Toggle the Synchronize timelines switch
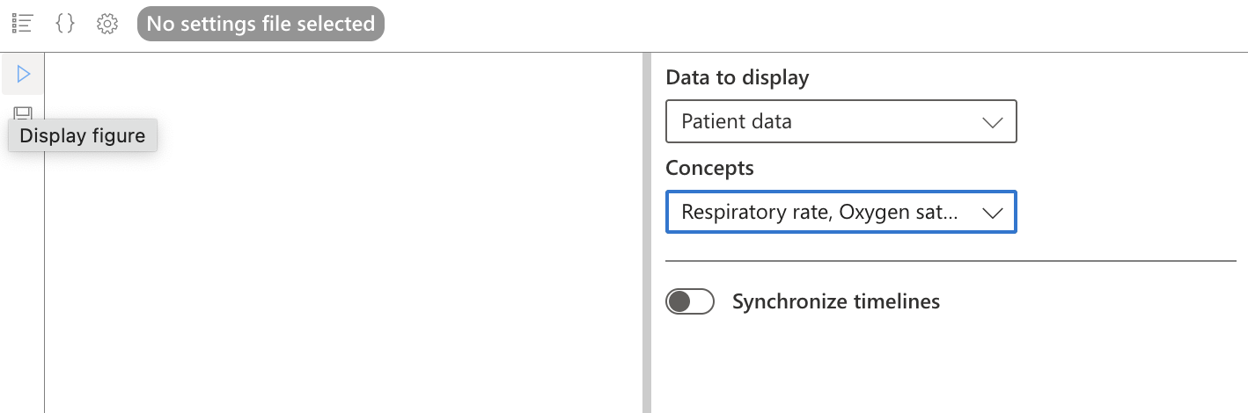 (x=690, y=302)
